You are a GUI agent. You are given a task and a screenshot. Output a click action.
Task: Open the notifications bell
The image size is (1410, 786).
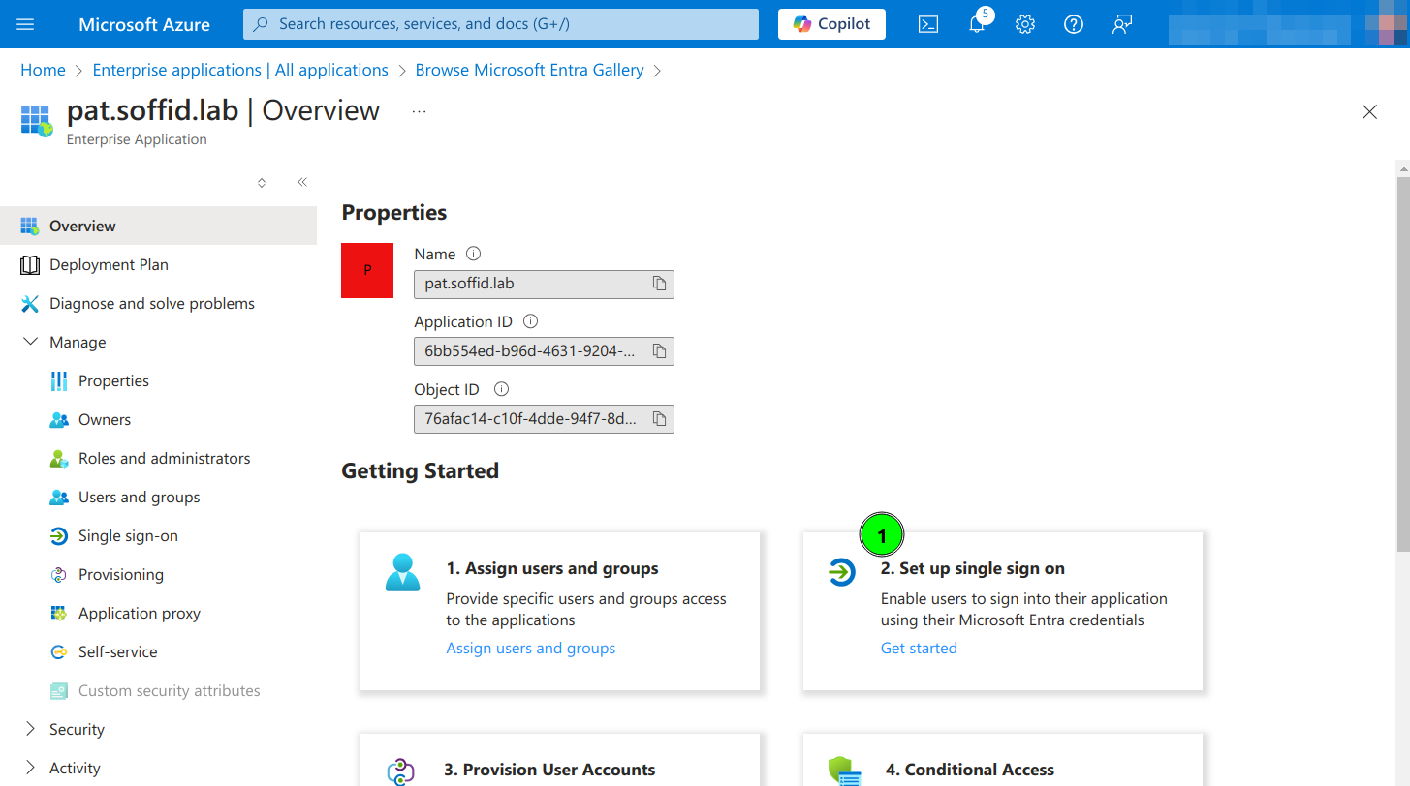pyautogui.click(x=977, y=24)
